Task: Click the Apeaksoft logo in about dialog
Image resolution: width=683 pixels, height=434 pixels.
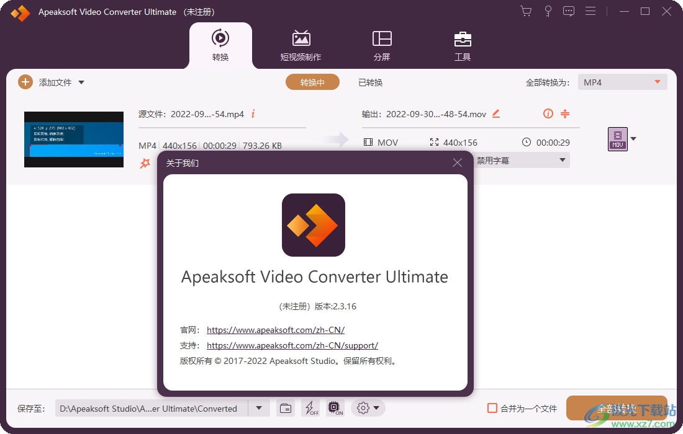Action: (314, 225)
